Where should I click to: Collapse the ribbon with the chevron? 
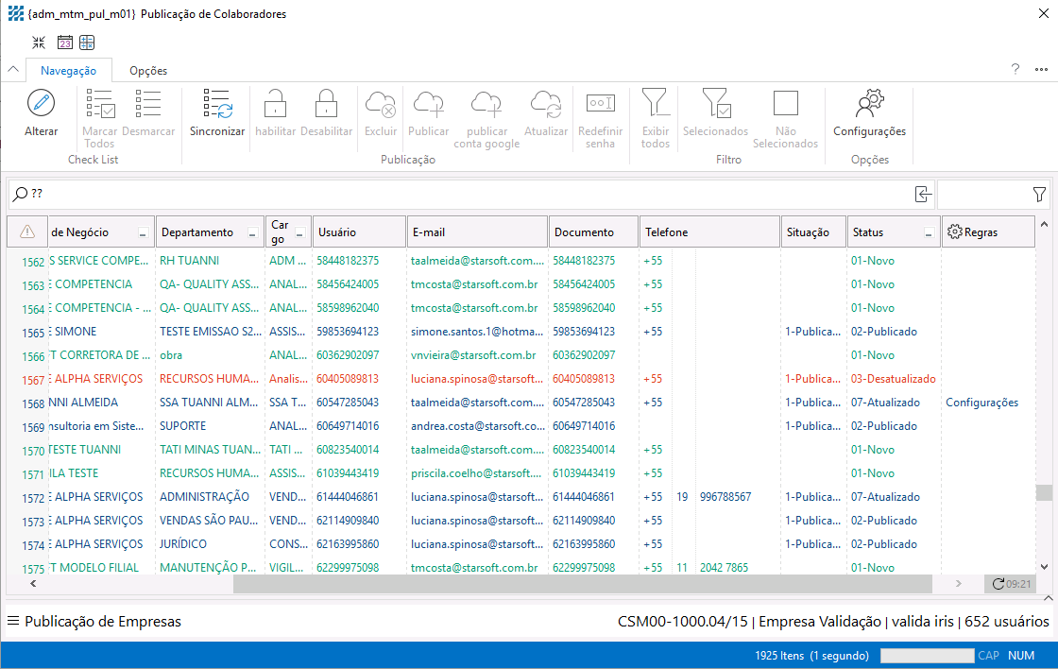[x=13, y=69]
